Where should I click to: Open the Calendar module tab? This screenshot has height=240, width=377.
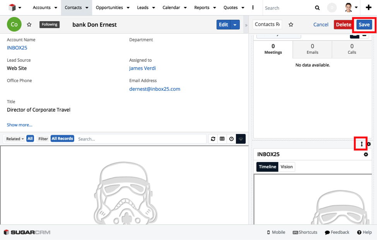pyautogui.click(x=171, y=7)
